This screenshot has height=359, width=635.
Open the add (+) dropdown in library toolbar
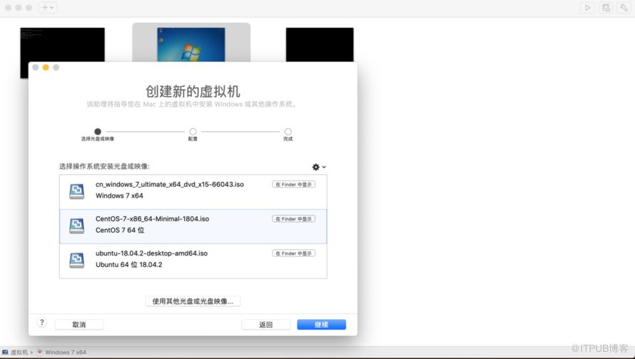[48, 7]
